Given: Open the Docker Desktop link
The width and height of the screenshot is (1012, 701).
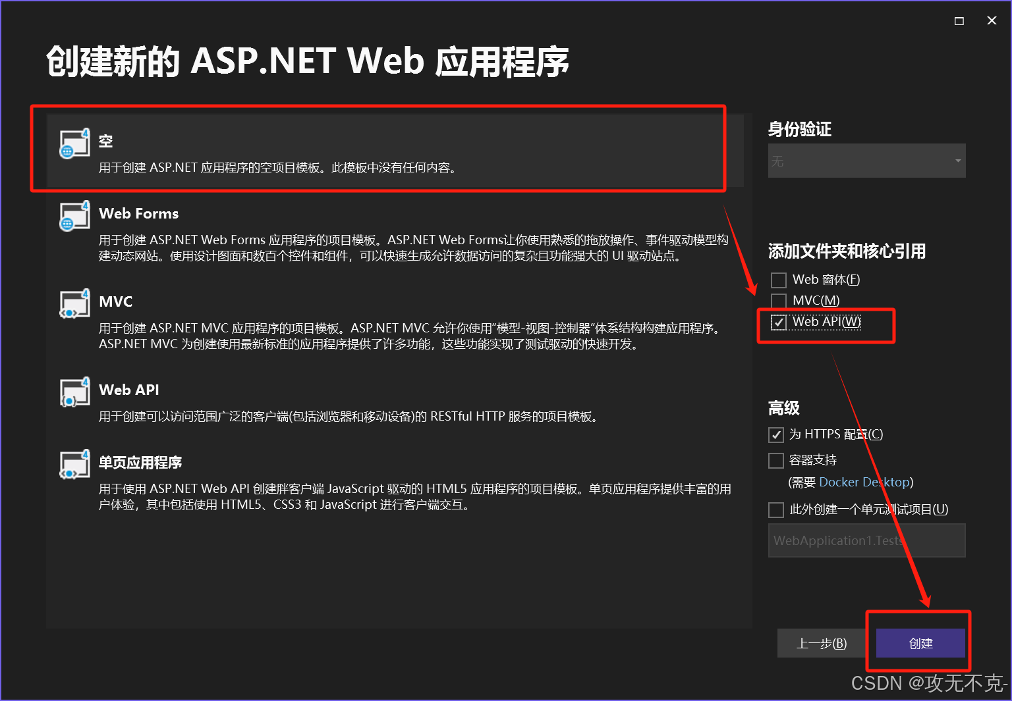Looking at the screenshot, I should coord(864,482).
